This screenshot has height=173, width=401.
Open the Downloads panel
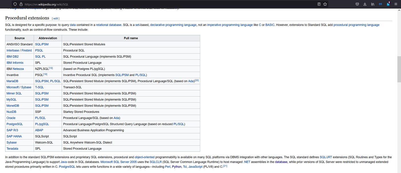(365, 4)
